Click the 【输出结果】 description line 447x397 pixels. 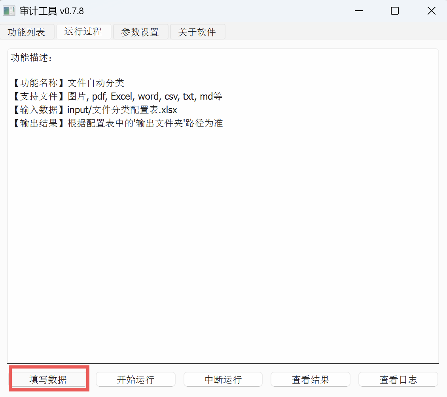click(117, 123)
